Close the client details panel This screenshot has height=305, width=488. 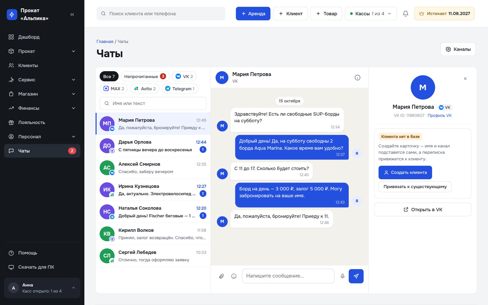465,79
